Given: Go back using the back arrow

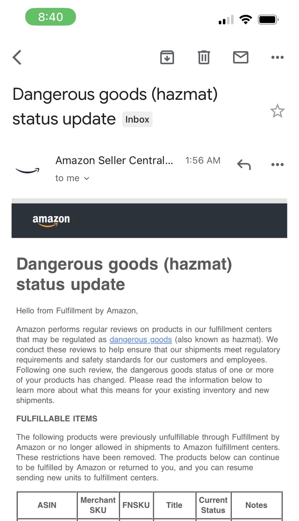Looking at the screenshot, I should (x=17, y=57).
